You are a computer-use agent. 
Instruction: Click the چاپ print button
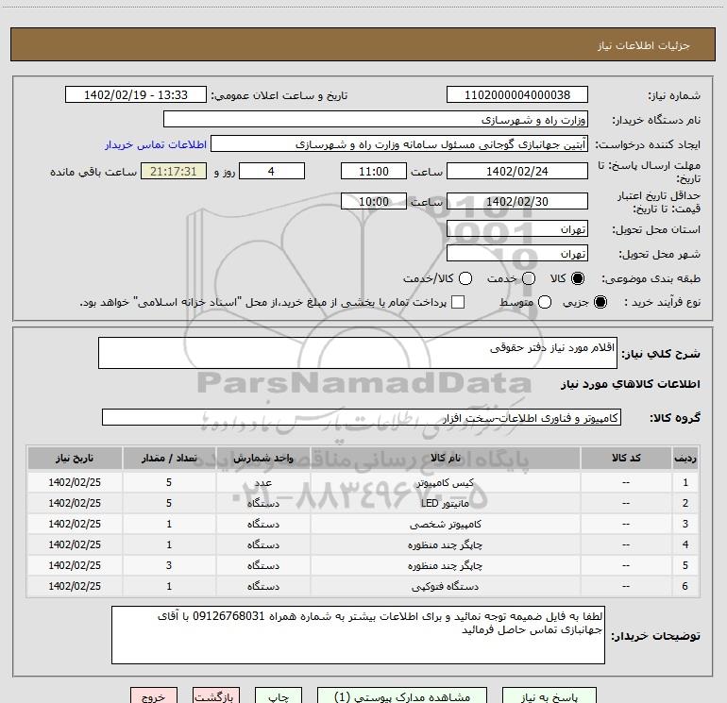pos(279,696)
